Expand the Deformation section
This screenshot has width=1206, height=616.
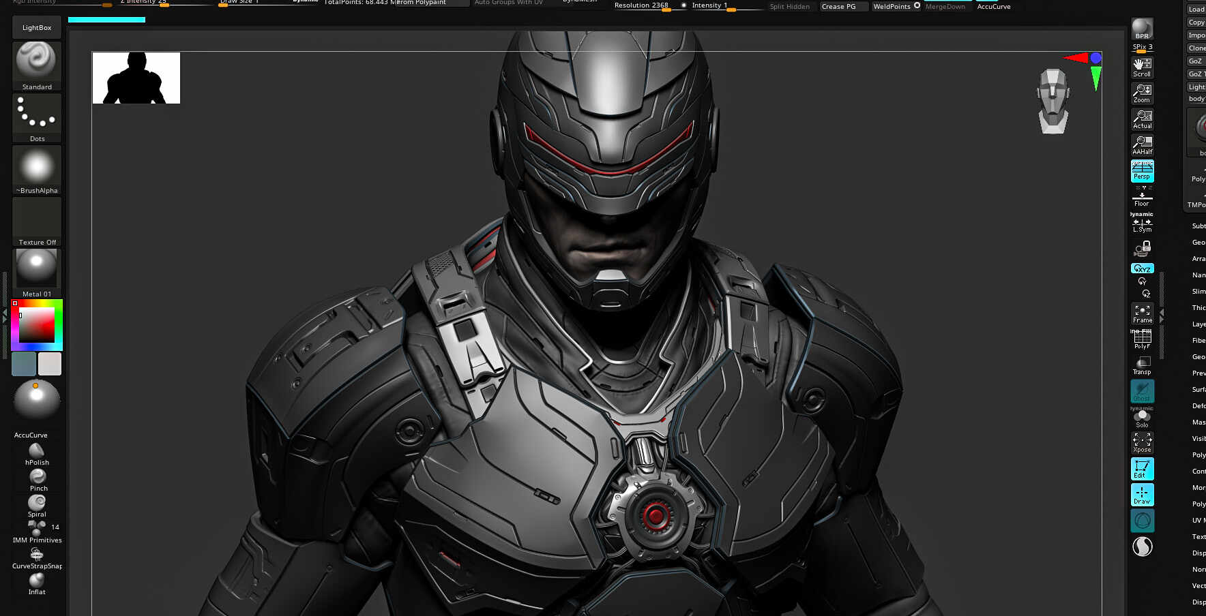pyautogui.click(x=1198, y=405)
